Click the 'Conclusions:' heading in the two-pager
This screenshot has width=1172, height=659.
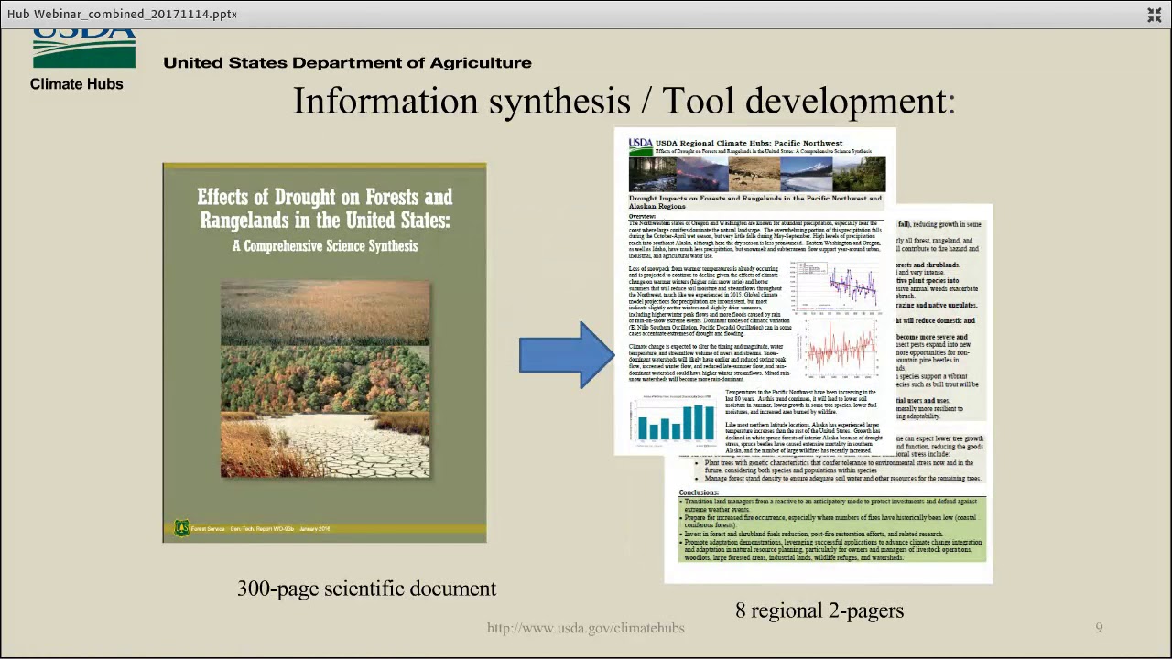tap(700, 492)
